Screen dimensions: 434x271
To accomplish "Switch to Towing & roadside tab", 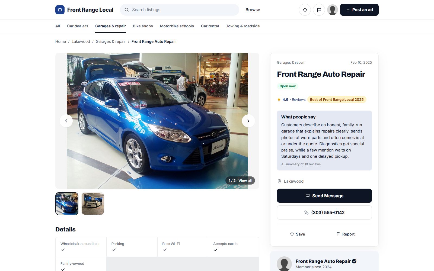I will coord(243,26).
